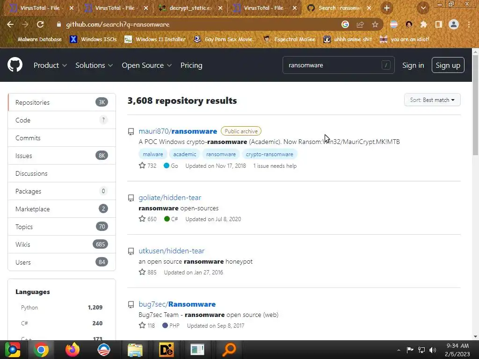Viewport: 479px width, 359px height.
Task: Bookmark this page with the star icon
Action: 375,24
